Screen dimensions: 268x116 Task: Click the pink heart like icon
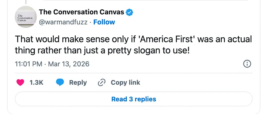tap(20, 83)
